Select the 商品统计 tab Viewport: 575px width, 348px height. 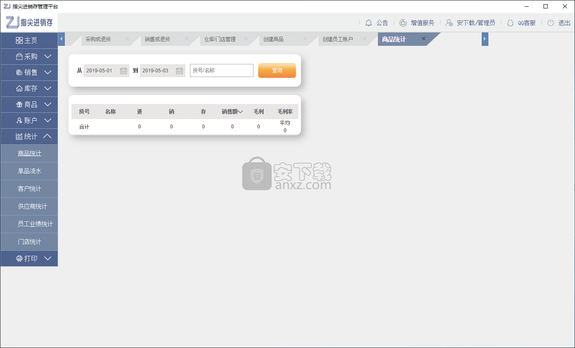tap(394, 39)
